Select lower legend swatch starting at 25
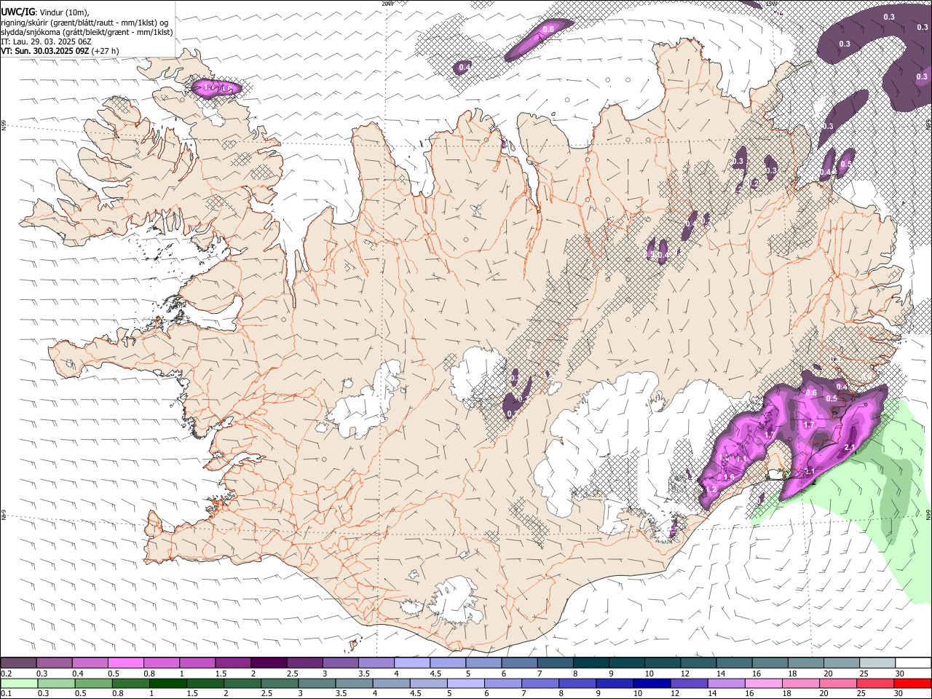The height and width of the screenshot is (699, 932). [875, 683]
